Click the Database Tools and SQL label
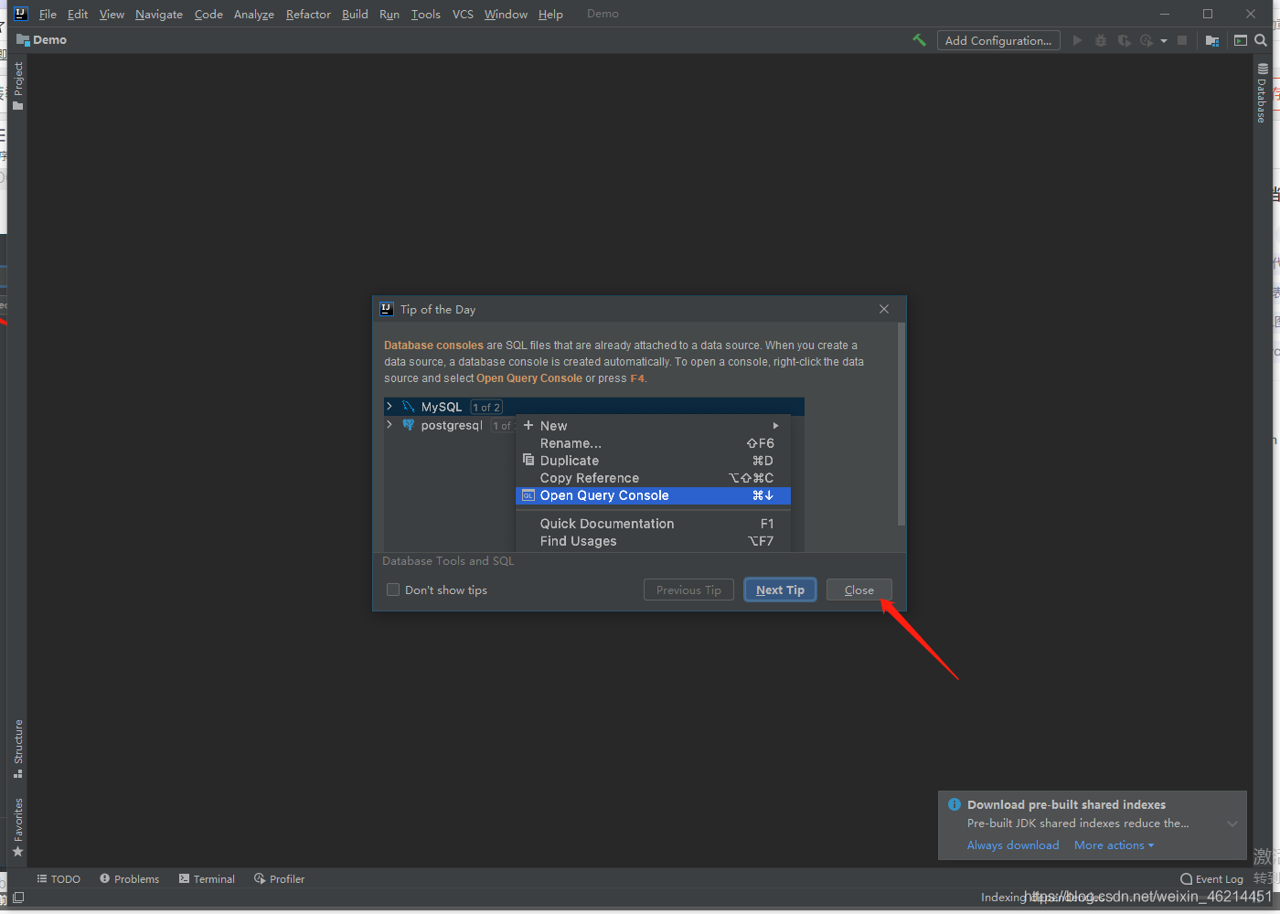 pos(448,561)
